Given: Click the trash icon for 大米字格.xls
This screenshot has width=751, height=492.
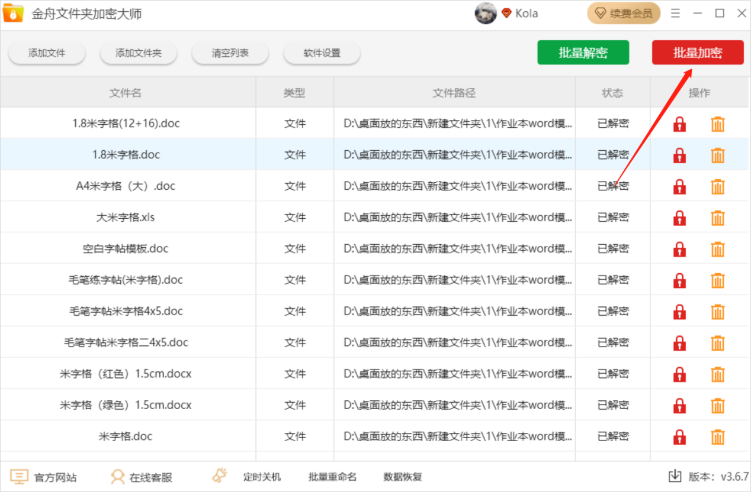Looking at the screenshot, I should click(717, 216).
